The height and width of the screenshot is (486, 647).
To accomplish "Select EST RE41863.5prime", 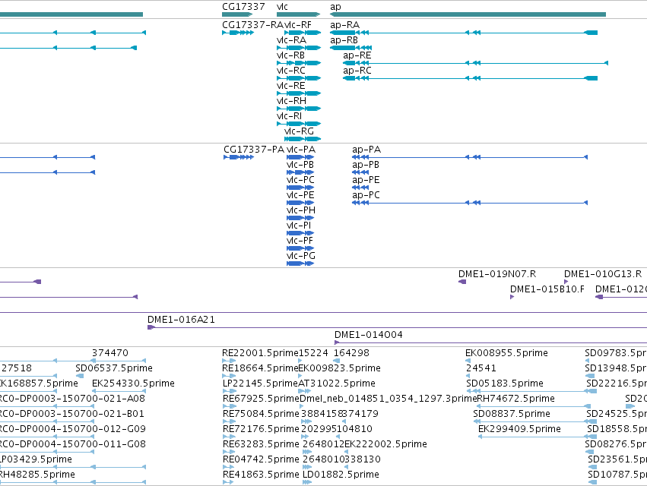I will [x=261, y=475].
